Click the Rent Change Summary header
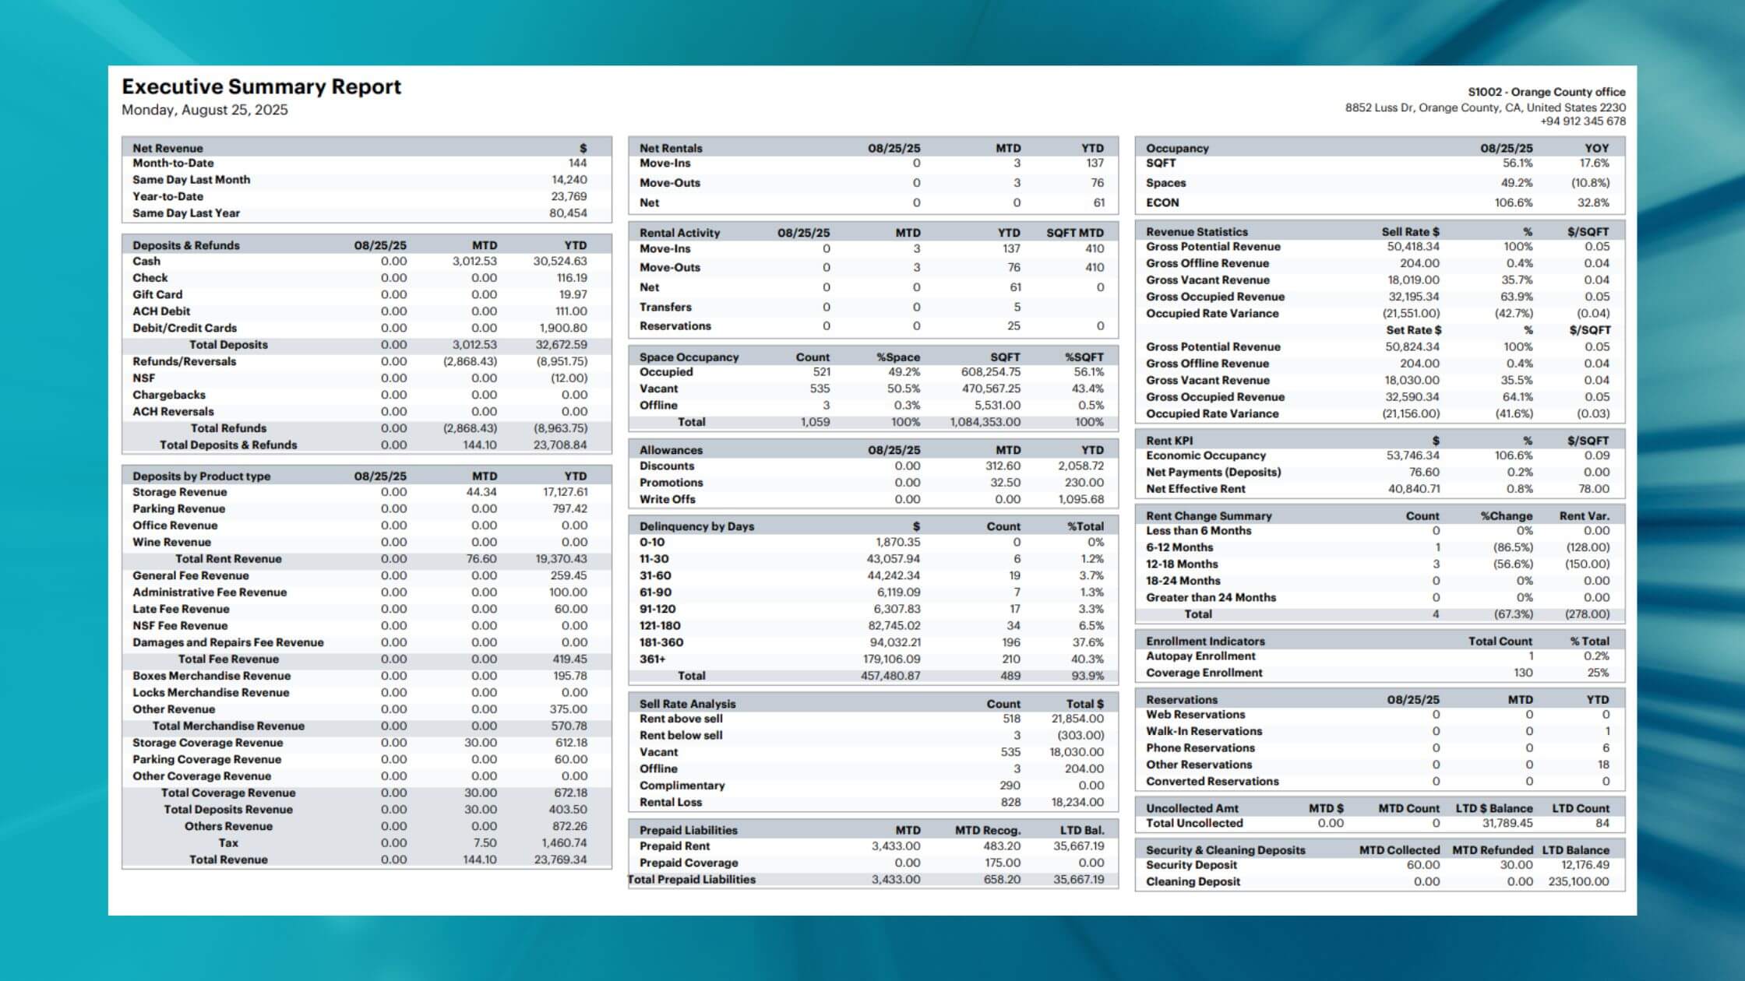The width and height of the screenshot is (1745, 981). 1208,516
